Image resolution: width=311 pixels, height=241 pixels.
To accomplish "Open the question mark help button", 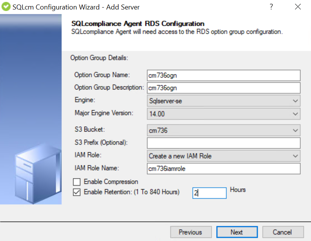I will click(x=271, y=7).
